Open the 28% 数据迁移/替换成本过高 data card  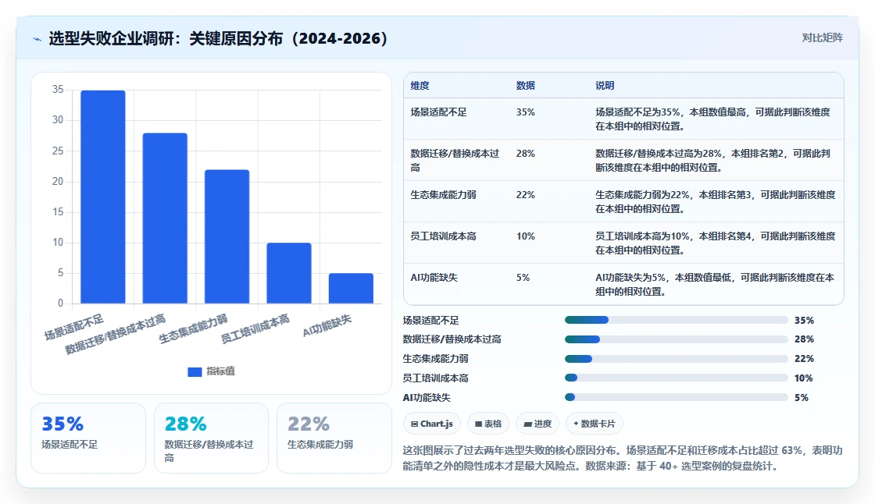[212, 438]
